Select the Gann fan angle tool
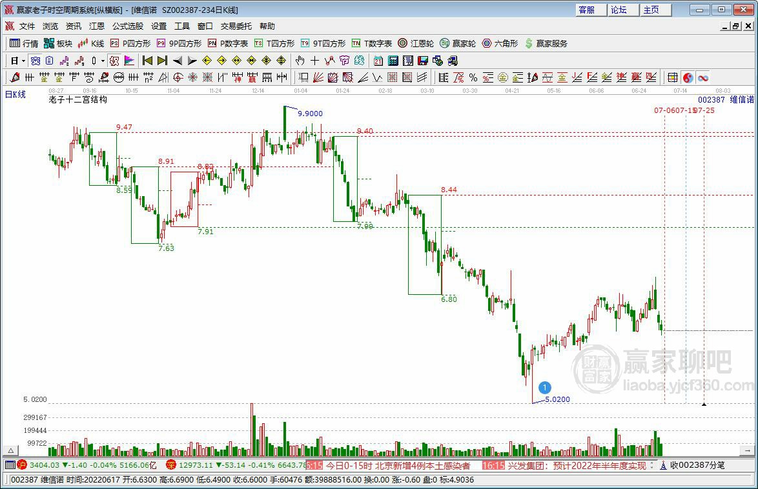758x489 pixels. pyautogui.click(x=318, y=77)
